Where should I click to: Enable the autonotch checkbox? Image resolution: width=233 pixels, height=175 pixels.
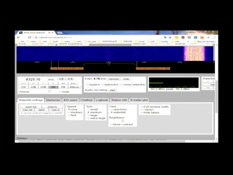pos(103,85)
